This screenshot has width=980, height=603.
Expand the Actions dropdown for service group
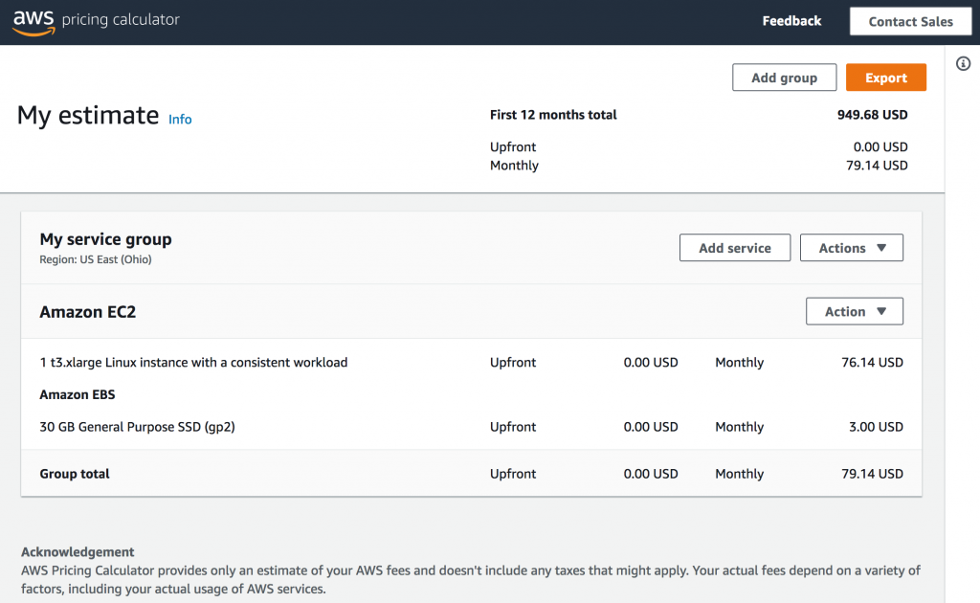click(851, 248)
